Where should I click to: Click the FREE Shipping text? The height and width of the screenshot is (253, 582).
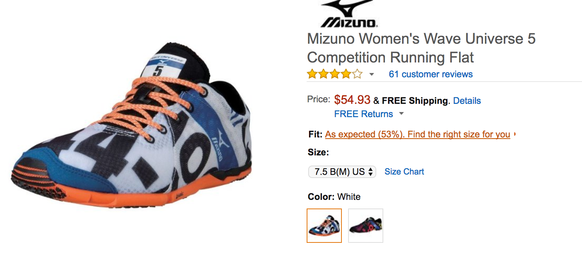415,101
